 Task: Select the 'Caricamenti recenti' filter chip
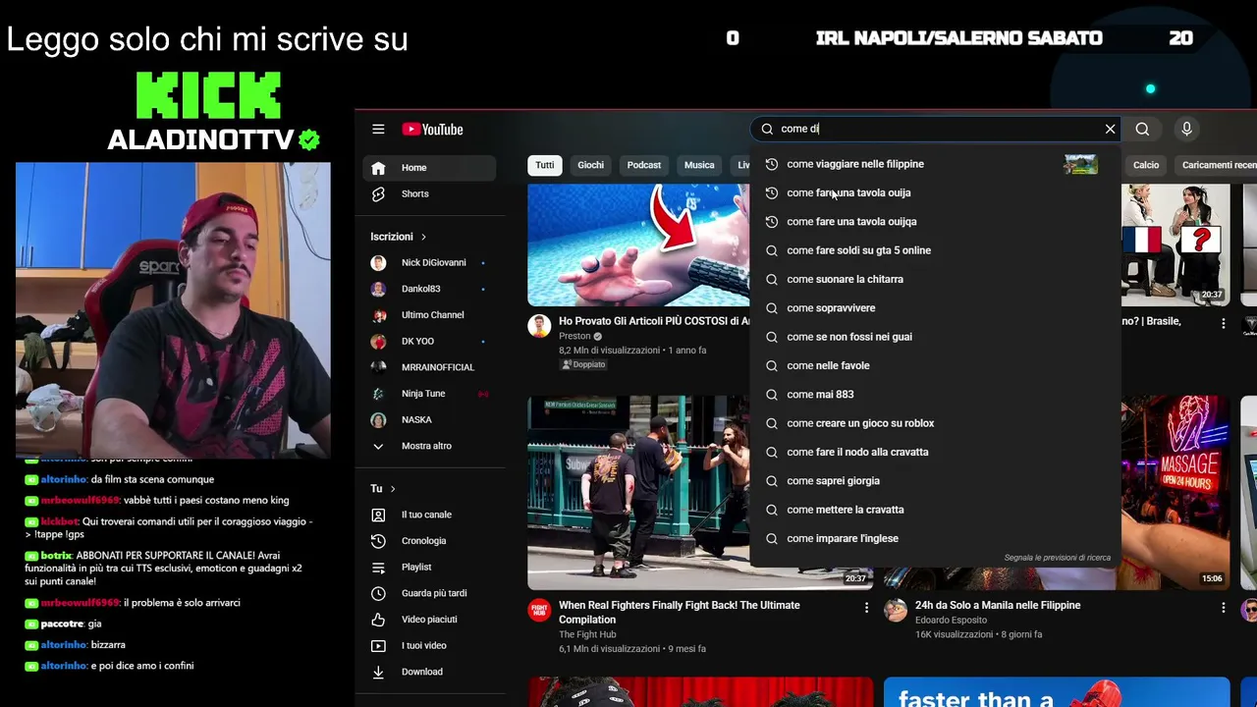click(x=1218, y=165)
